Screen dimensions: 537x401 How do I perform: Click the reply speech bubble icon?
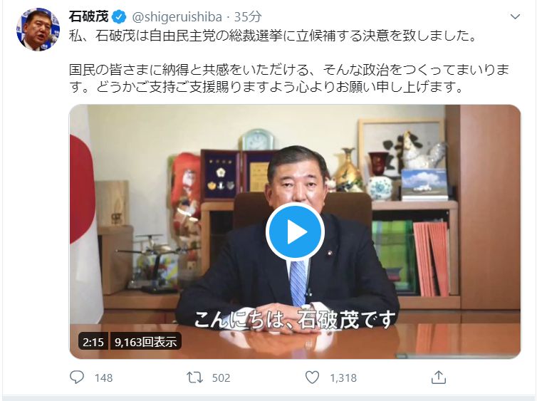77,377
